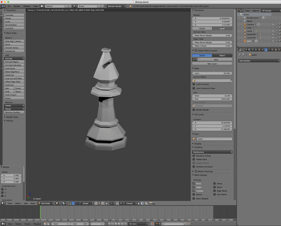Open the Playback menu in timeline

37,224
